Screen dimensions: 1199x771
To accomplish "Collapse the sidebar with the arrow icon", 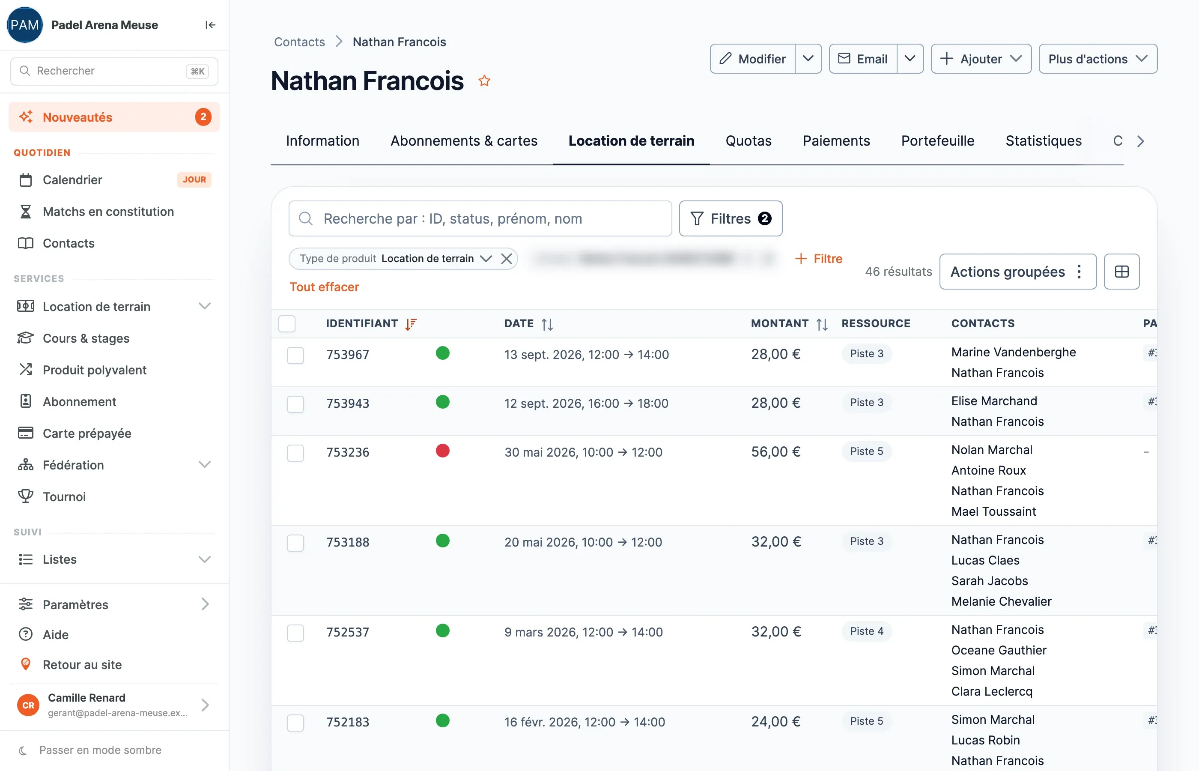I will pyautogui.click(x=210, y=25).
